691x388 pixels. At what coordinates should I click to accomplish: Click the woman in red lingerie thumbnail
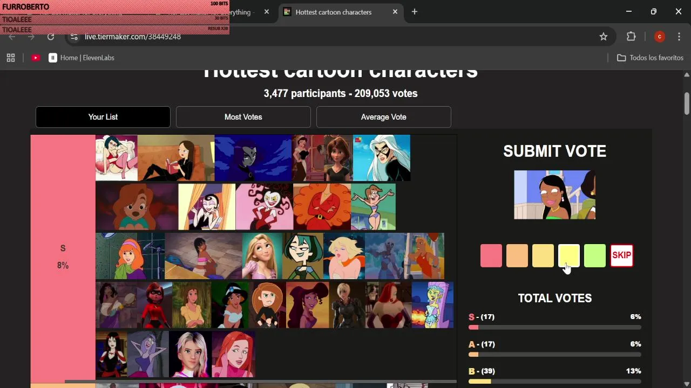[x=117, y=158]
